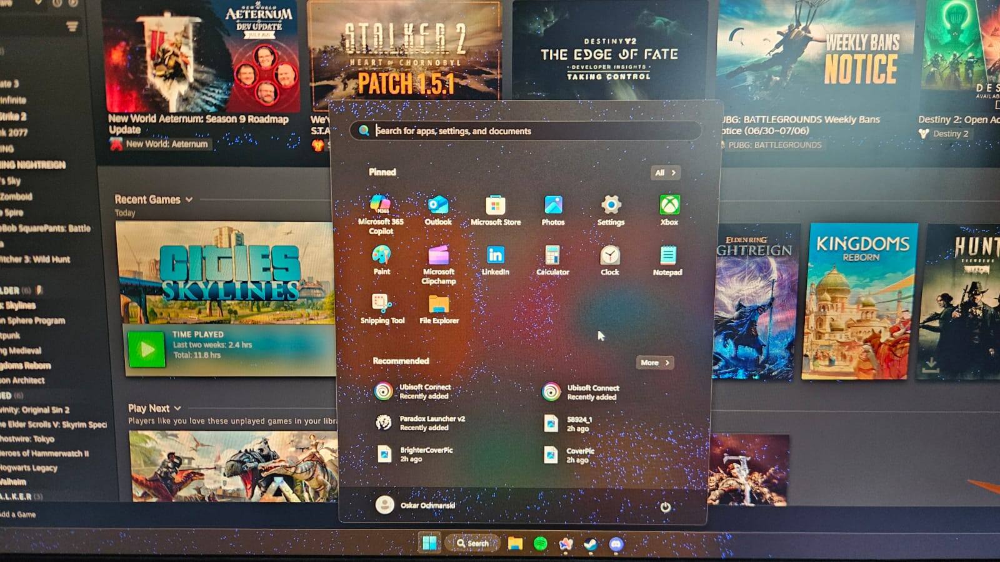Image resolution: width=1000 pixels, height=562 pixels.
Task: Open the Paint app
Action: pyautogui.click(x=381, y=260)
